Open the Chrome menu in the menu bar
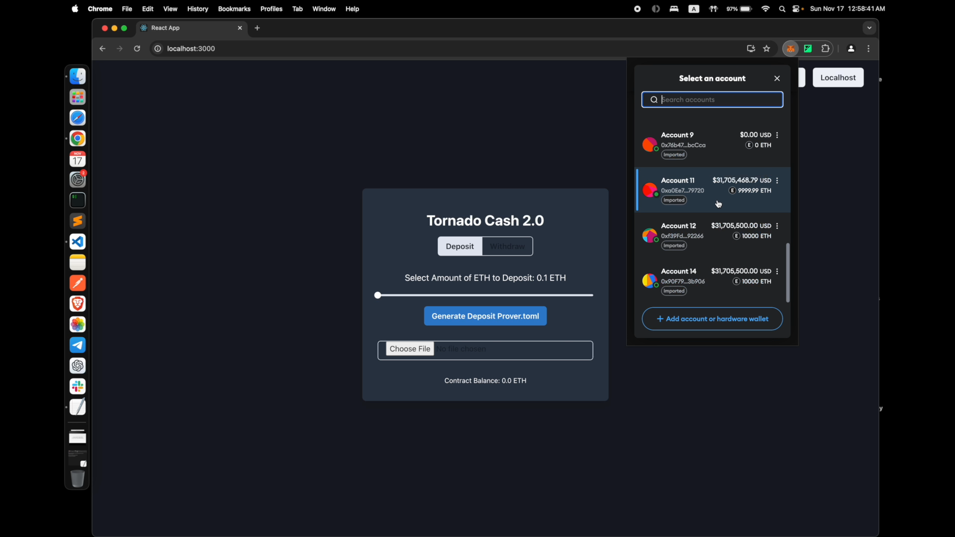Viewport: 955px width, 537px height. tap(100, 8)
